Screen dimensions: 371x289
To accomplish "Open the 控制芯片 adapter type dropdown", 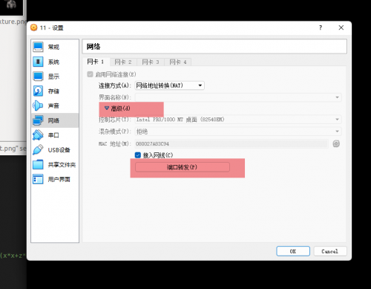I will coord(238,120).
